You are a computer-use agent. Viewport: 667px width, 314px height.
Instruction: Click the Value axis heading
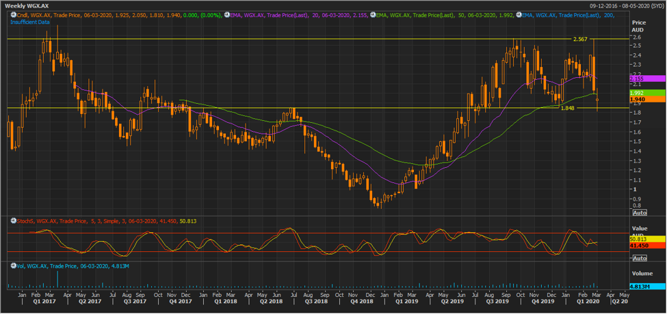click(x=639, y=228)
